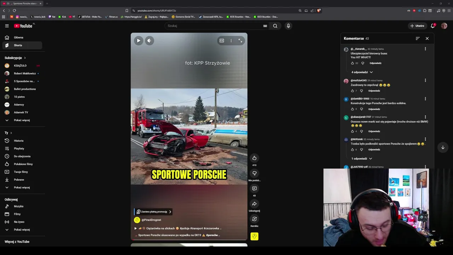Like the @mufcis4345 comment
Viewport: 453px width, 255px height.
[x=352, y=91]
